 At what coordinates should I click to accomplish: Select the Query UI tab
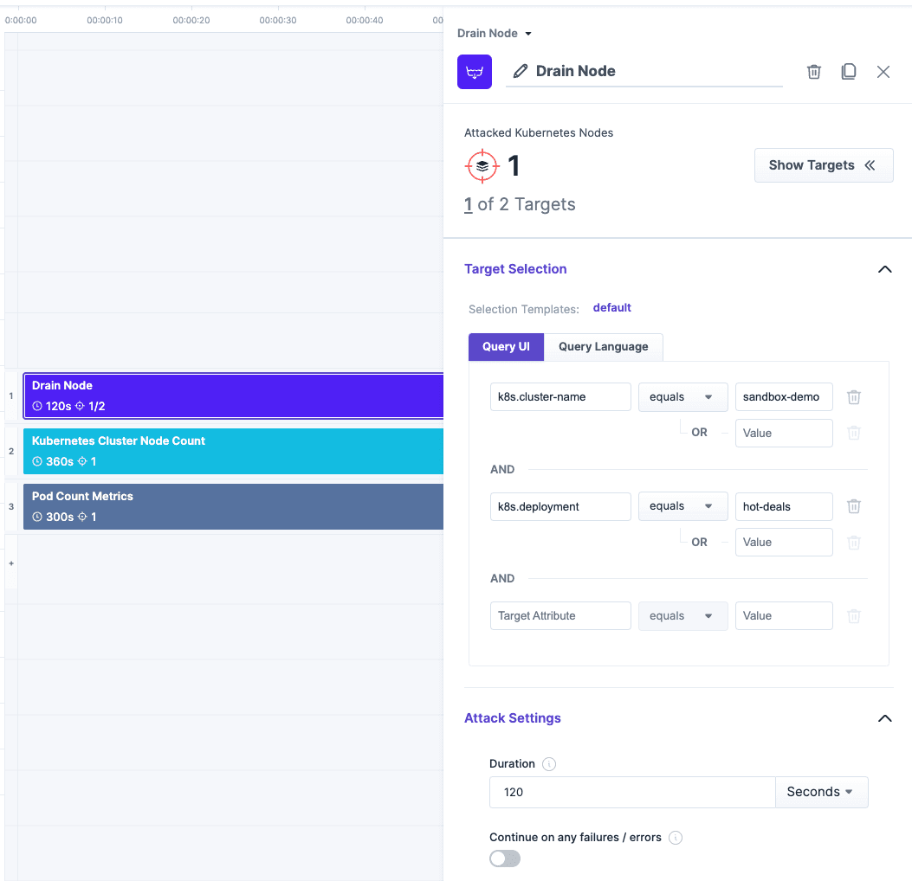click(x=506, y=347)
